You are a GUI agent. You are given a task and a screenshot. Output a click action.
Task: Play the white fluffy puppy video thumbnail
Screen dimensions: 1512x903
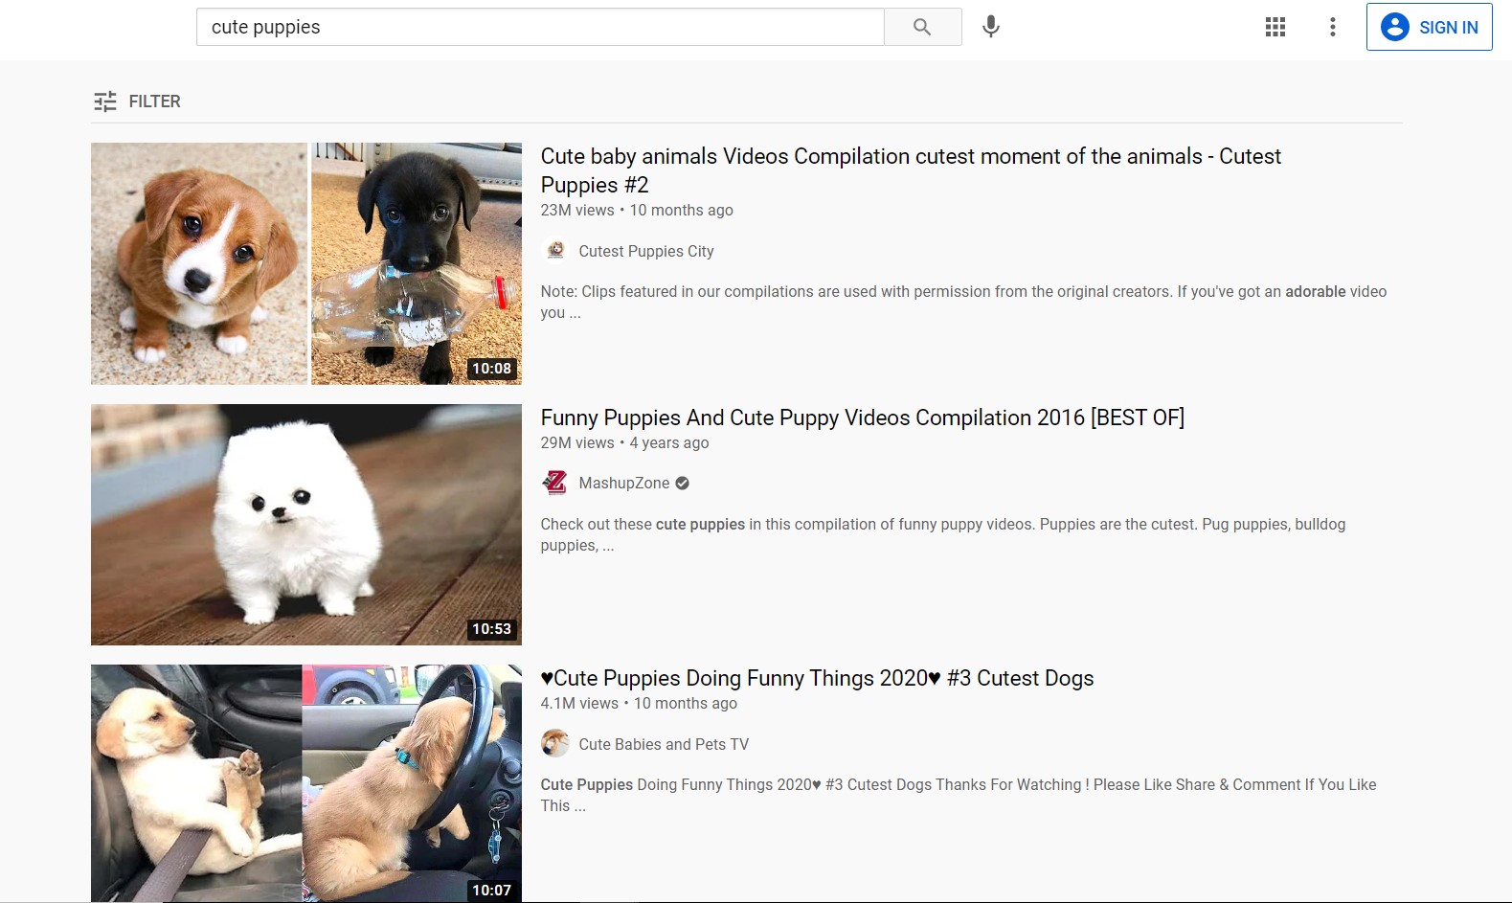pyautogui.click(x=305, y=524)
